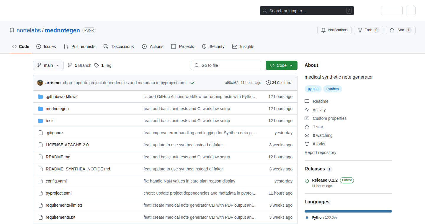
Task: Click the Search or jump to field
Action: (307, 11)
